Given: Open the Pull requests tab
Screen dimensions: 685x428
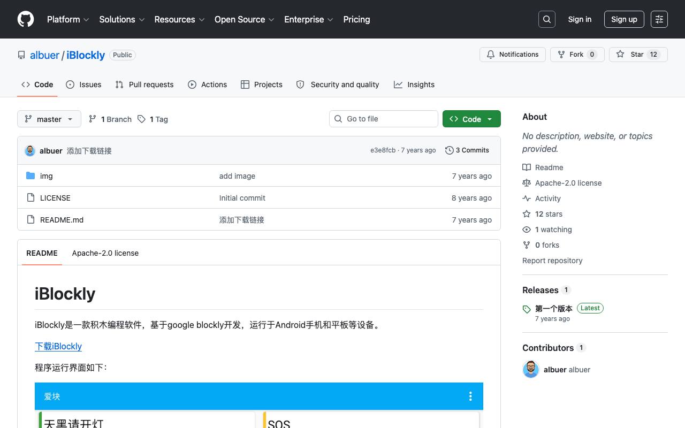Looking at the screenshot, I should pyautogui.click(x=144, y=85).
